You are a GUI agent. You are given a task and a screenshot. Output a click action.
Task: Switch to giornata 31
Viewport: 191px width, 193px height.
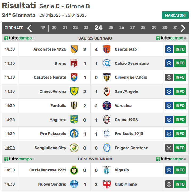[x=175, y=28]
